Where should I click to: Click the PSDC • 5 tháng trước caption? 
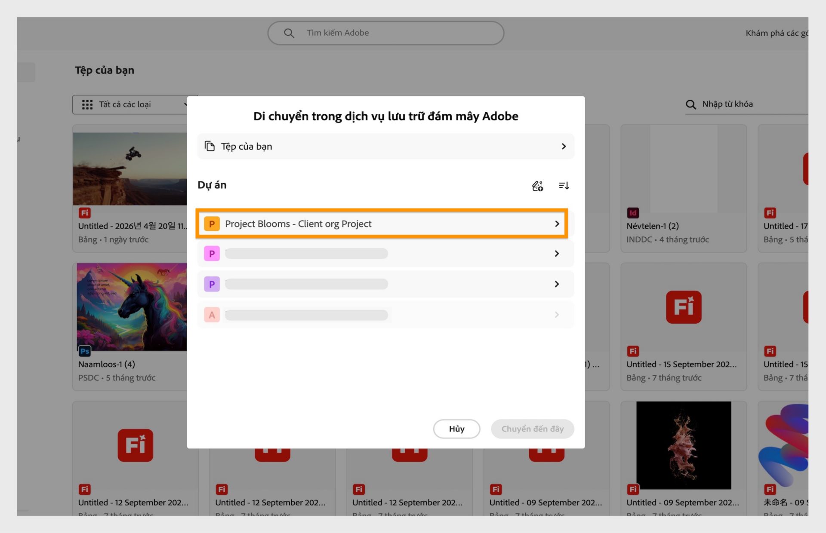pos(117,378)
